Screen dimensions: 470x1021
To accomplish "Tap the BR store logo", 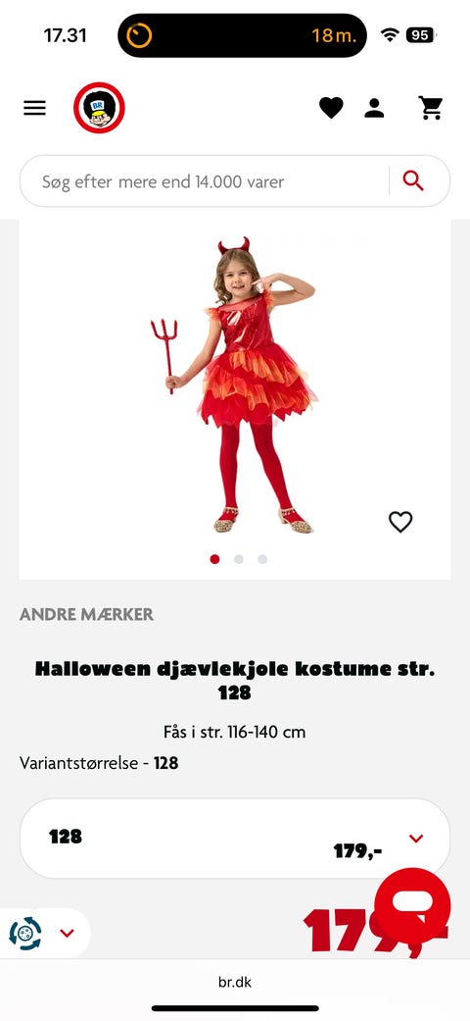I will click(99, 108).
